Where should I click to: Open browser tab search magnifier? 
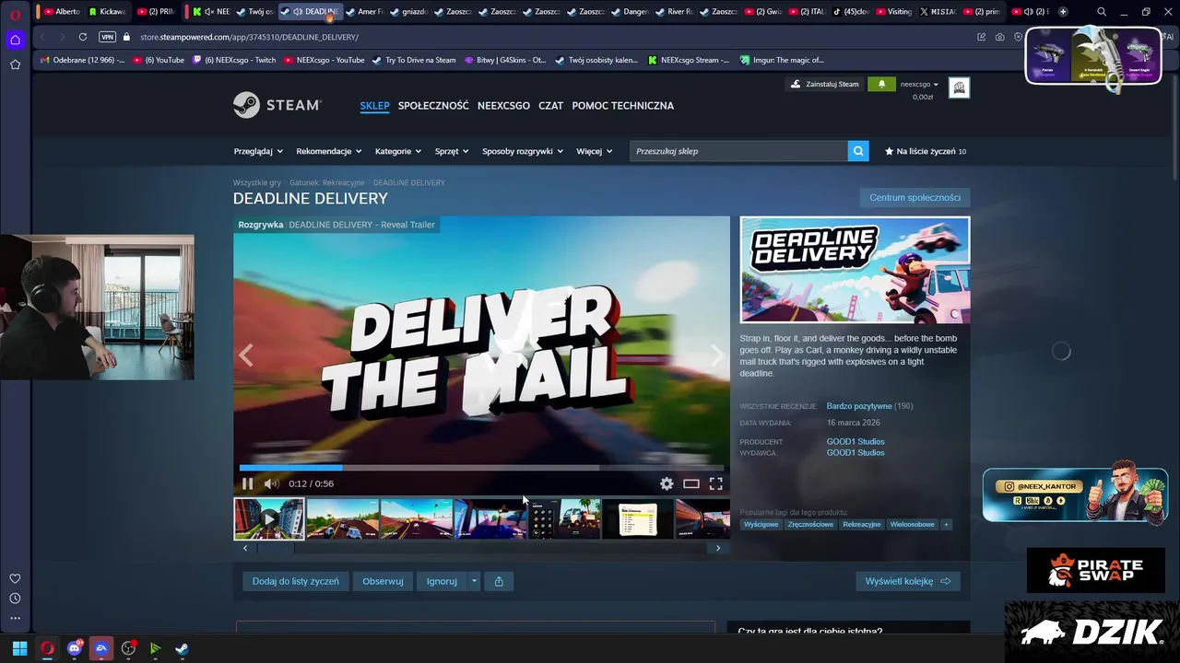[1102, 11]
